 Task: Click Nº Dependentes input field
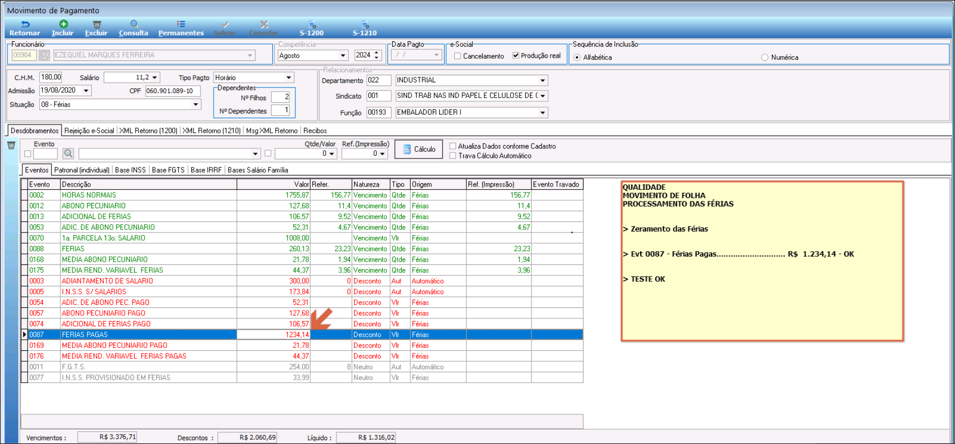(280, 110)
